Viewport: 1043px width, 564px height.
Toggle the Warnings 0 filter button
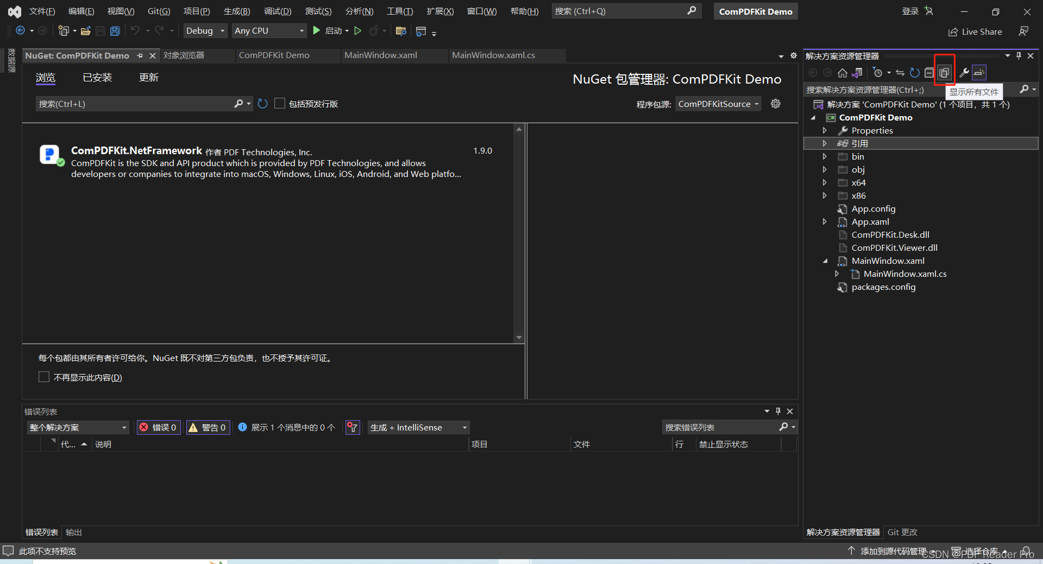point(208,427)
